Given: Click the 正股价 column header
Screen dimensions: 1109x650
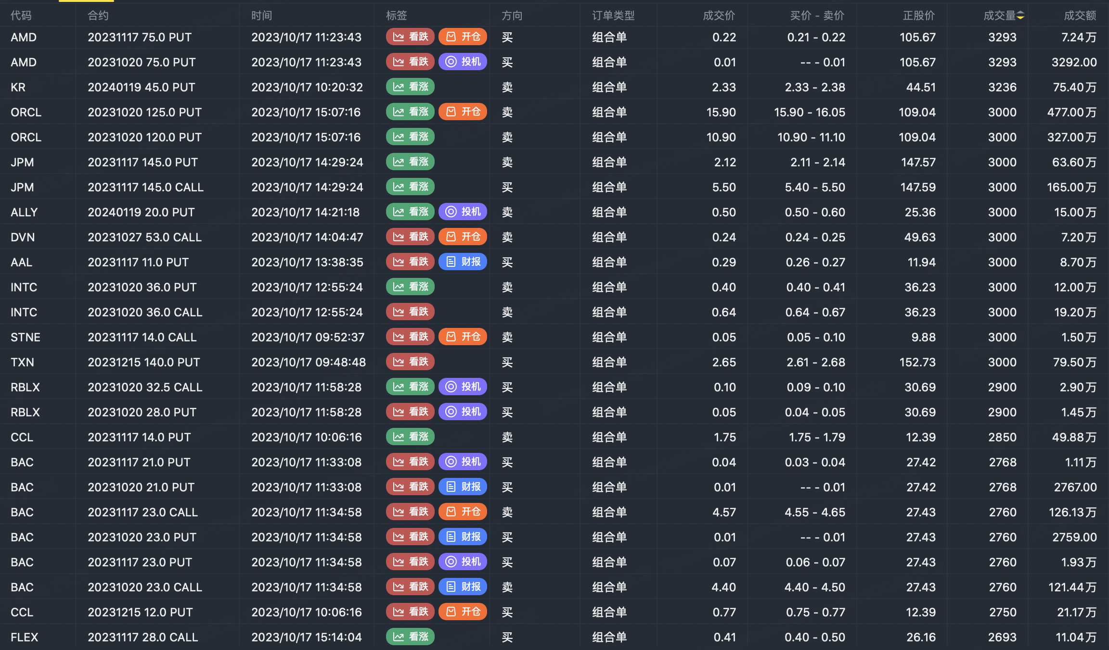Looking at the screenshot, I should (919, 16).
